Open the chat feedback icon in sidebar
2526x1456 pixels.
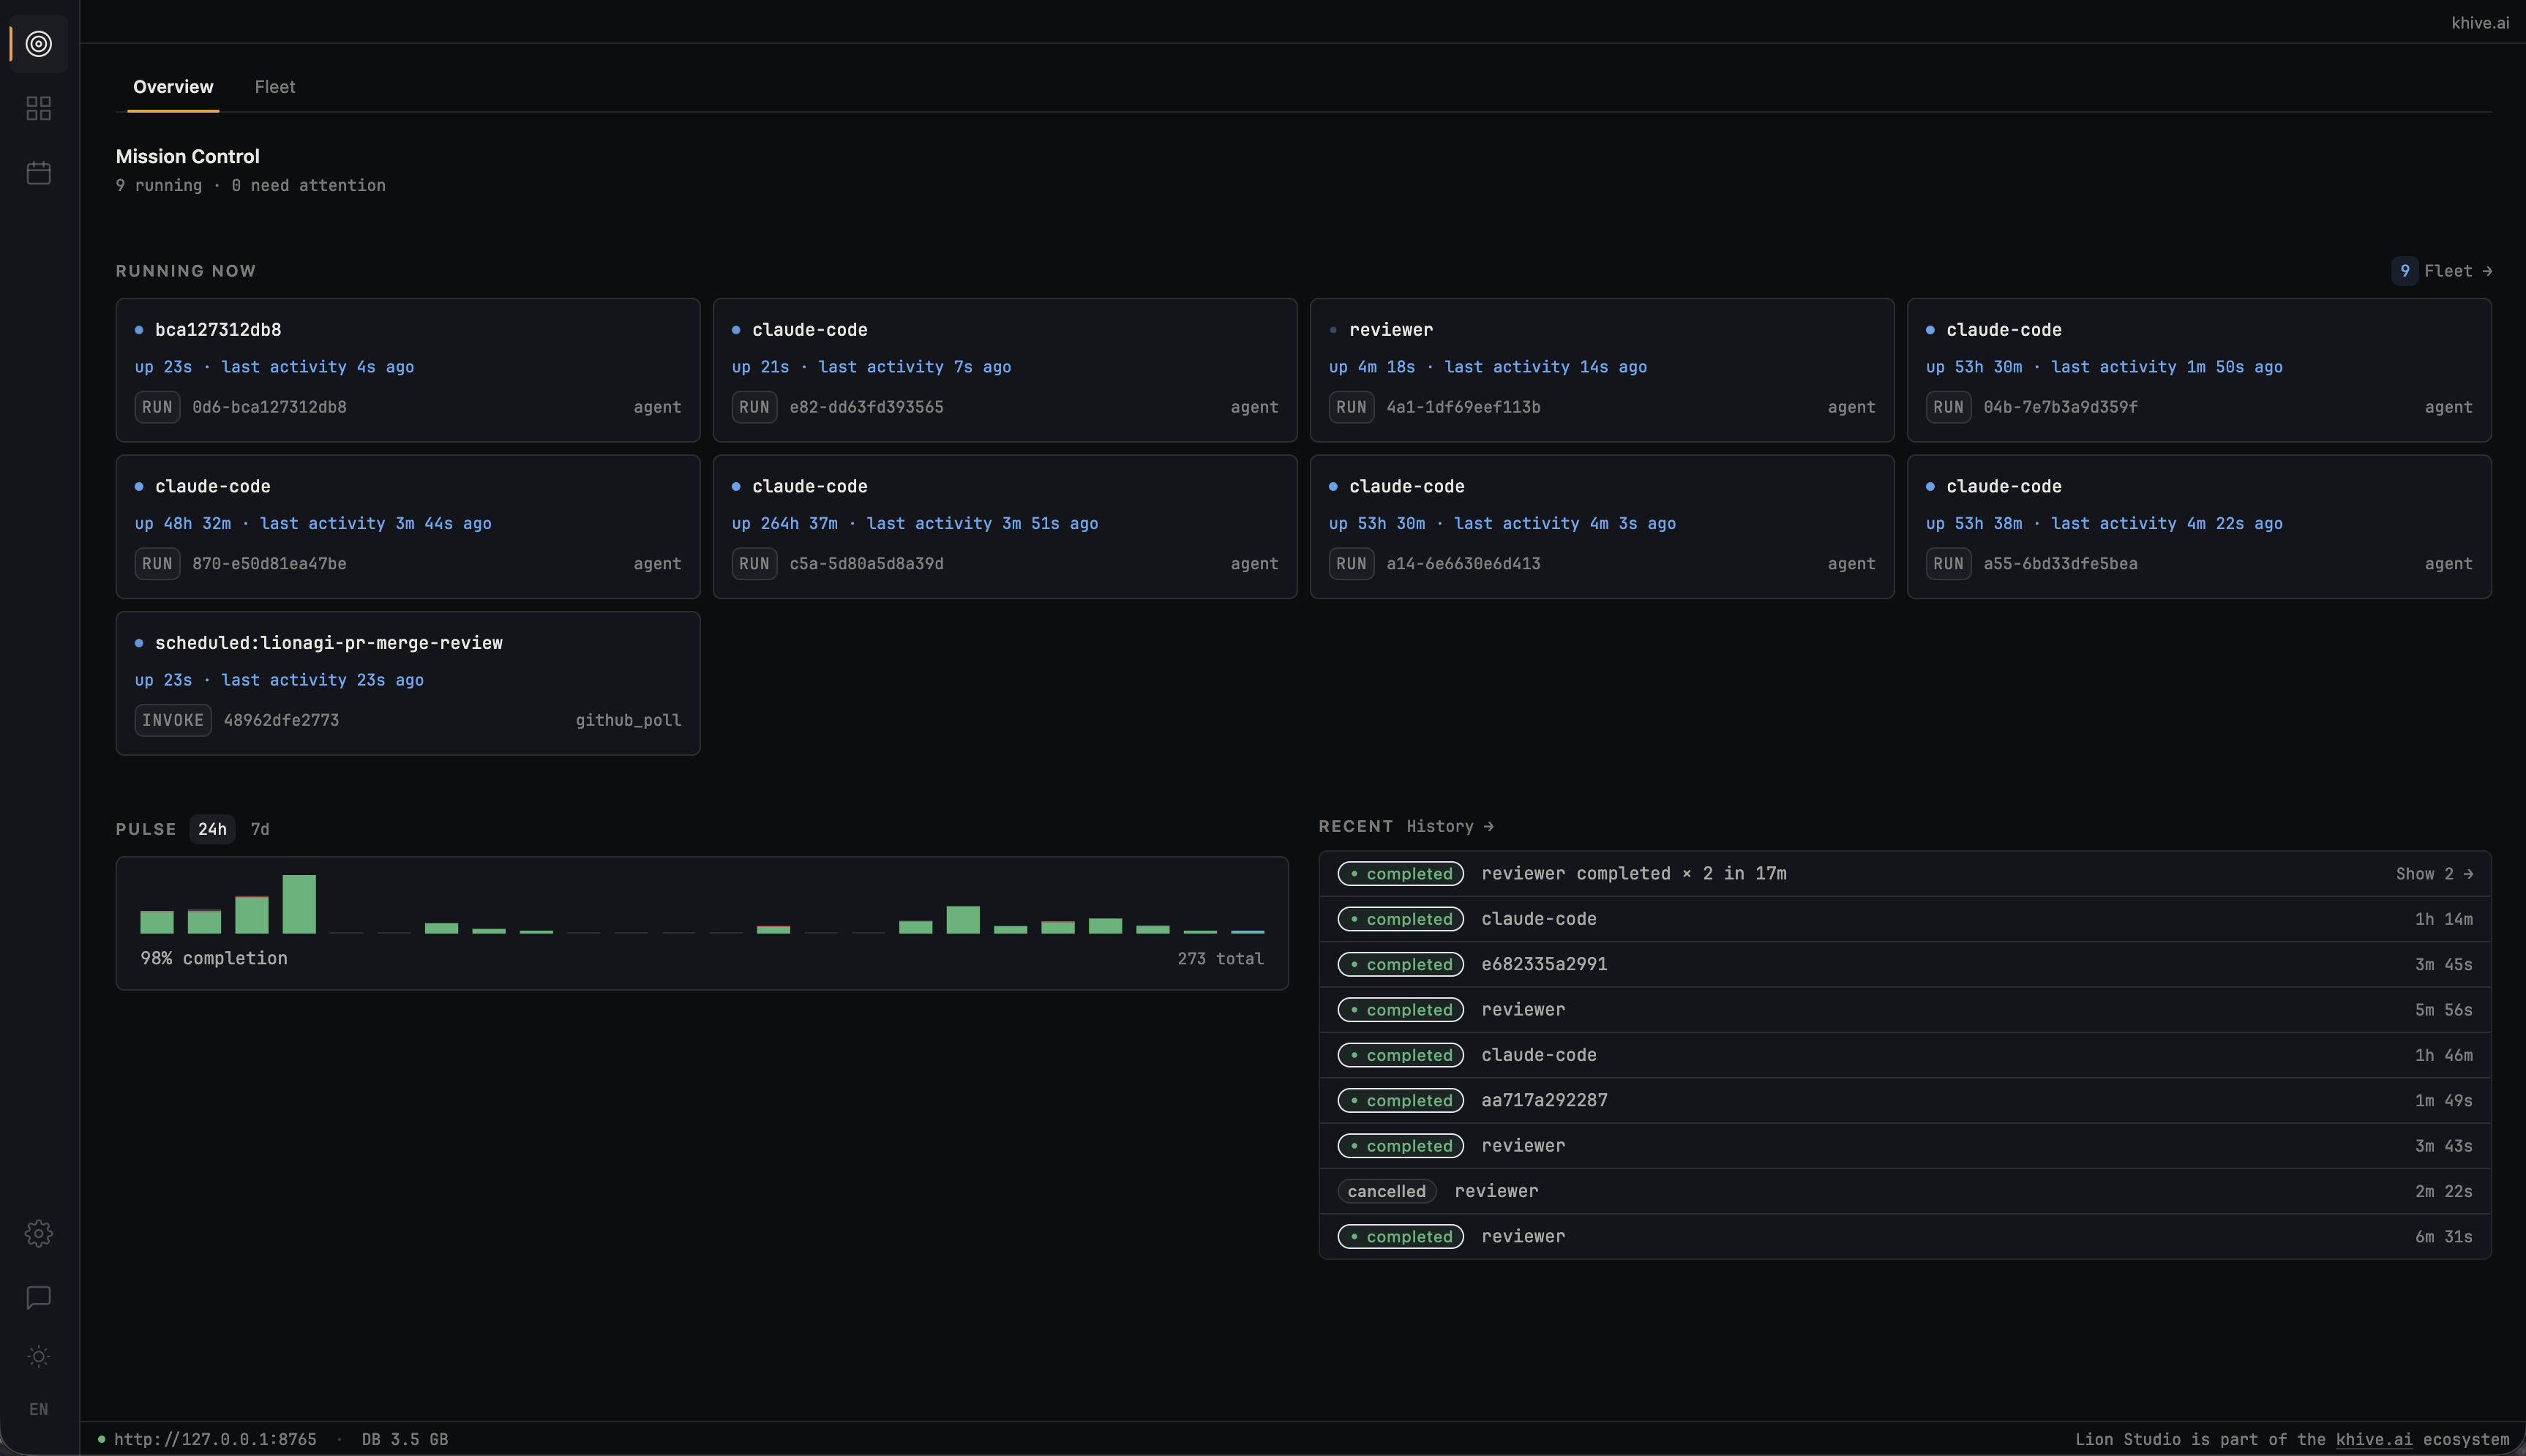pyautogui.click(x=39, y=1297)
